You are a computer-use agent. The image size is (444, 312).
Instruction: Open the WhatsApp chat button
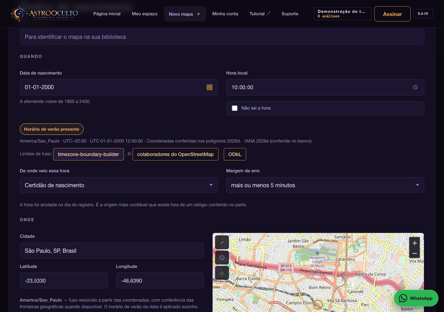pos(416,298)
